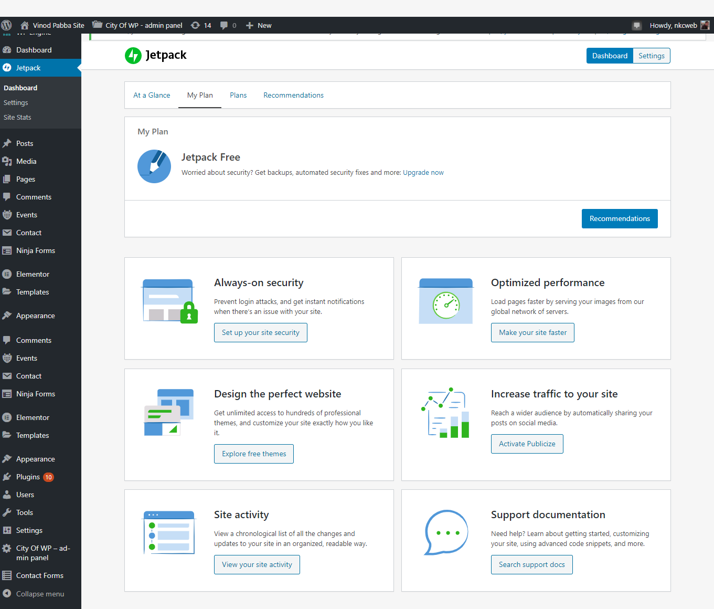The height and width of the screenshot is (609, 714).
Task: Open the Plans tab
Action: pyautogui.click(x=238, y=95)
